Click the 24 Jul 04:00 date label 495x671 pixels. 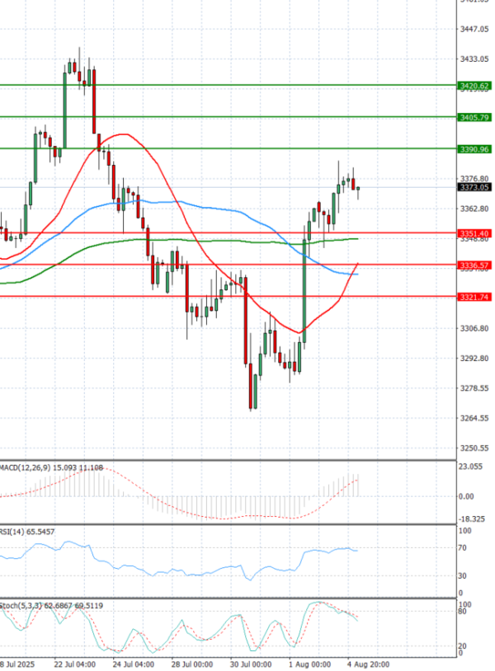click(133, 664)
